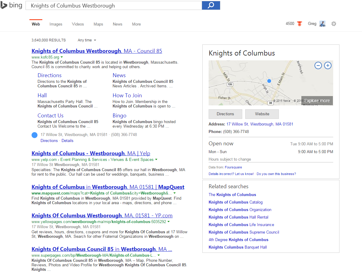Screen dimensions: 362x272
Task: Open the More menu tab
Action: pos(136,24)
